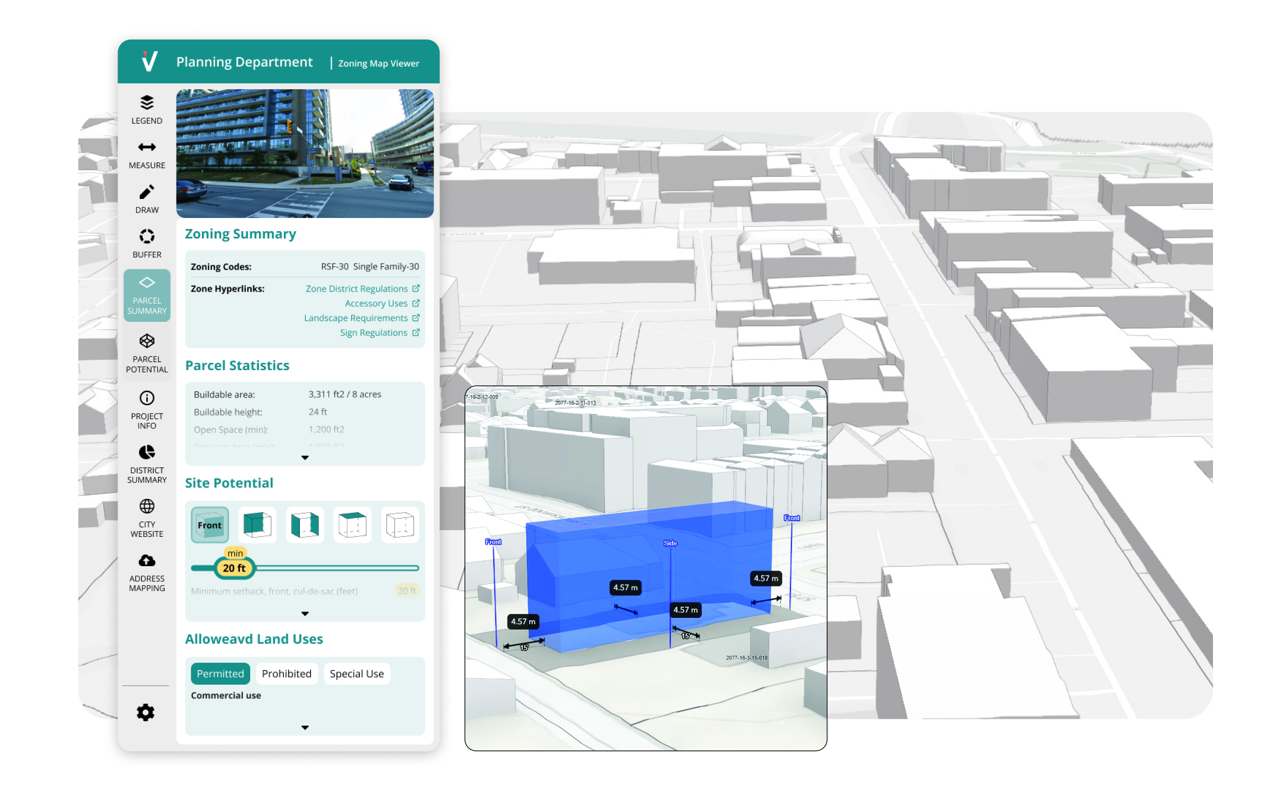Viewport: 1273px width, 790px height.
Task: Open the Zoning Map Viewer title link
Action: (380, 64)
